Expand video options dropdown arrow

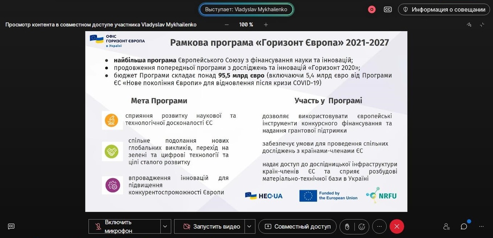(250, 227)
